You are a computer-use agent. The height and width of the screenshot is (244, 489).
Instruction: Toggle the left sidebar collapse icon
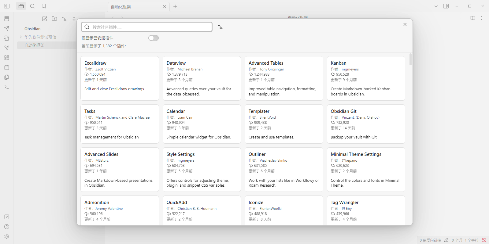[x=7, y=6]
